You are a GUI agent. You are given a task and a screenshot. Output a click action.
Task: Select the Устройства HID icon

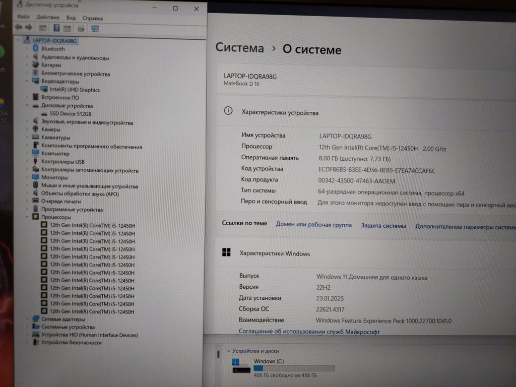click(x=36, y=335)
